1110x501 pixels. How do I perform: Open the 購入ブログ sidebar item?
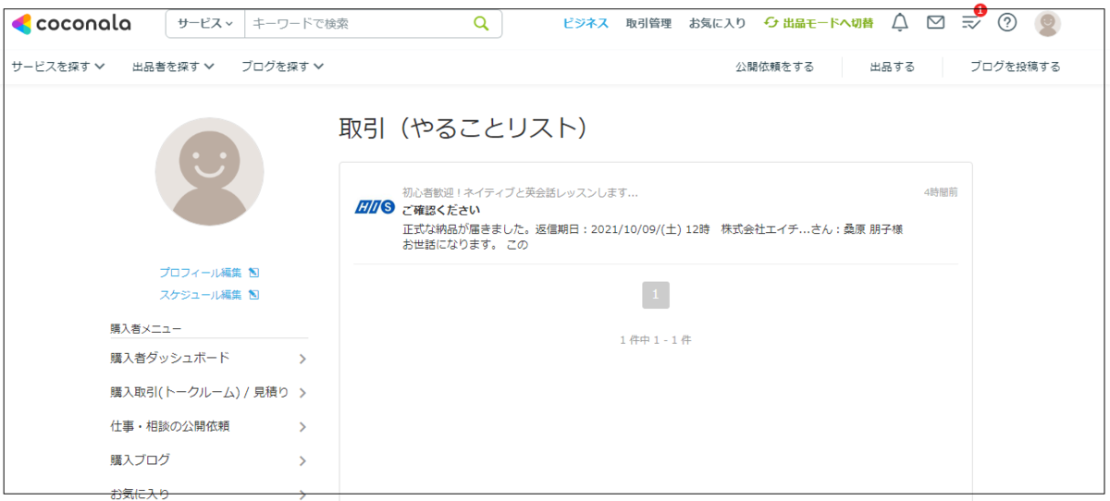point(209,460)
